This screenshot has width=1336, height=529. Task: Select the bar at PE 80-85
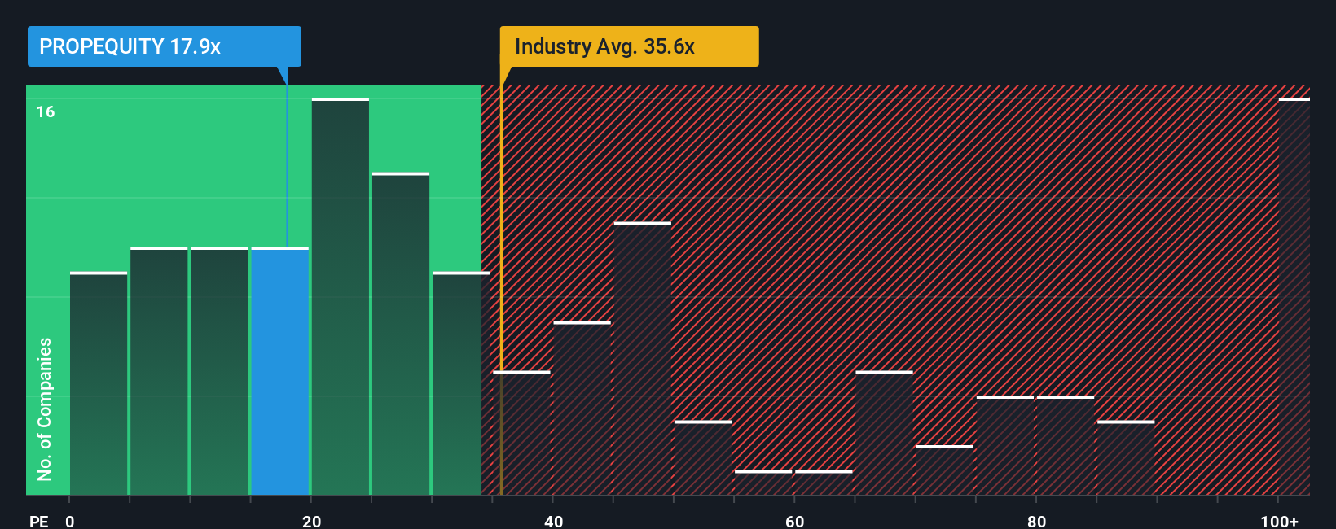[x=1066, y=446]
